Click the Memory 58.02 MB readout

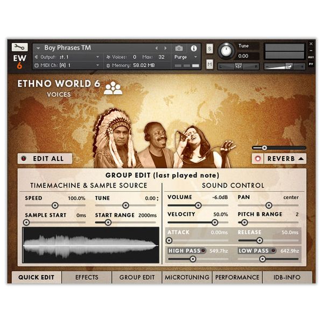[x=144, y=65]
